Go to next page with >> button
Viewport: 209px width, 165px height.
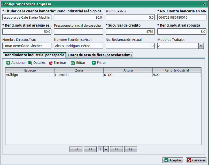tap(116, 149)
